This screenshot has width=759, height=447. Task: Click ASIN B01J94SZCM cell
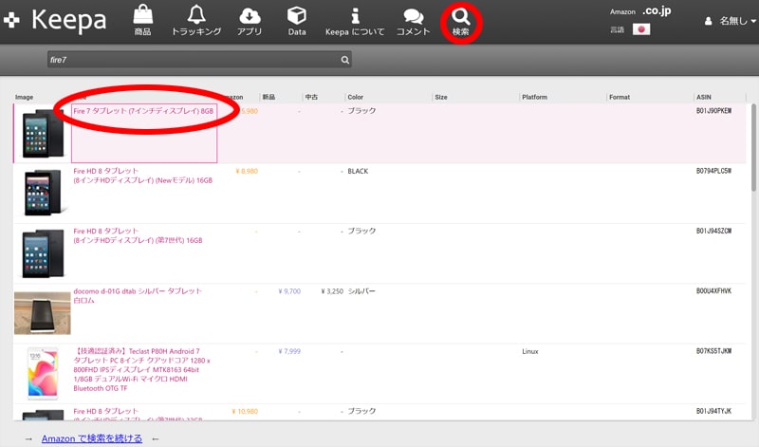714,231
